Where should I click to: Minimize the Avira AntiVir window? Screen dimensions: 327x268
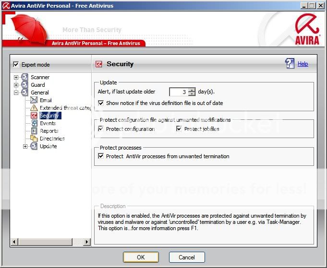point(304,6)
